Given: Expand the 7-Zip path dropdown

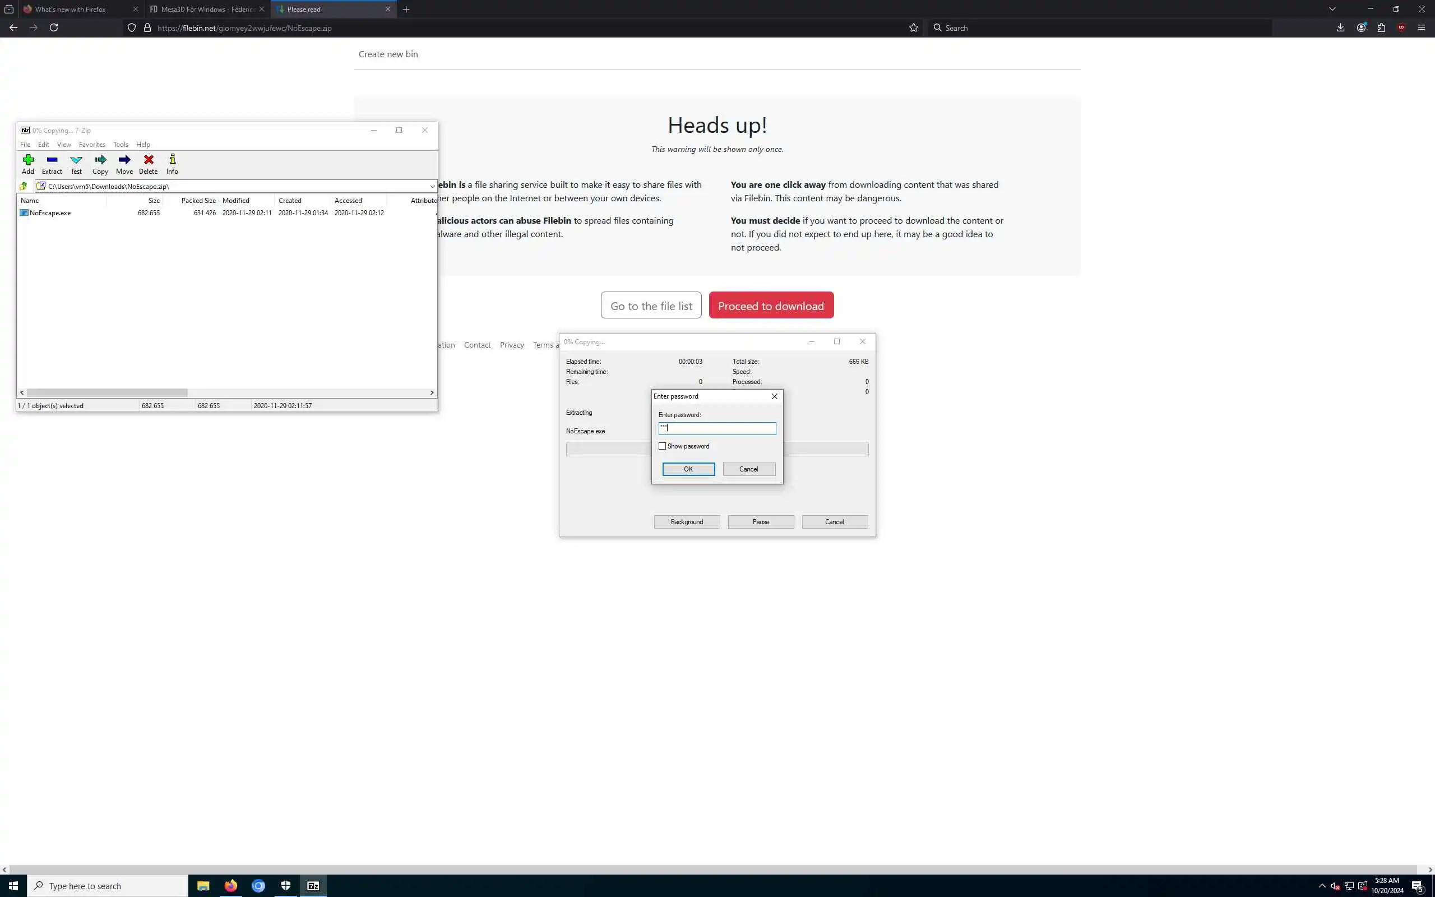Looking at the screenshot, I should [x=432, y=186].
